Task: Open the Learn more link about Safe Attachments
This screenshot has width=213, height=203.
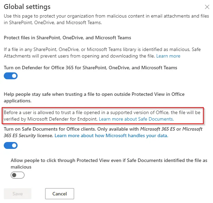Action: tap(168, 56)
